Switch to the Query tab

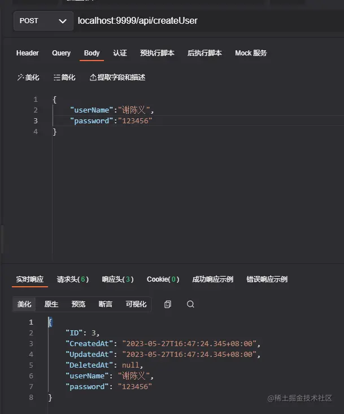click(x=61, y=53)
